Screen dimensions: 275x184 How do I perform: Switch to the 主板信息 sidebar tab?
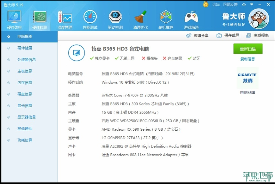[x=29, y=71]
